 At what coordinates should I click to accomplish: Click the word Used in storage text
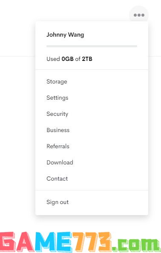53,59
